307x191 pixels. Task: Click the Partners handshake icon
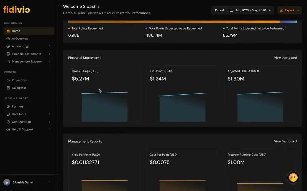[x=8, y=107]
